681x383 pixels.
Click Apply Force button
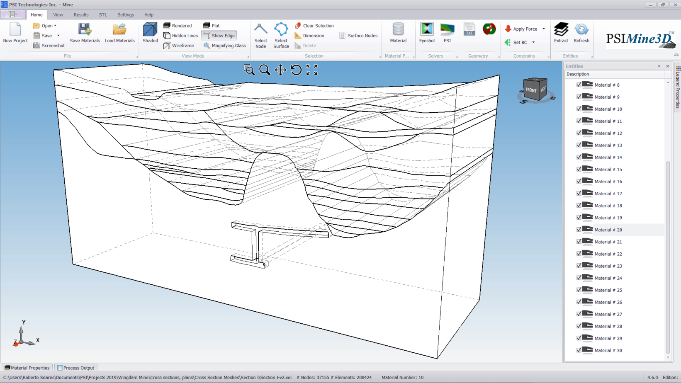point(521,29)
